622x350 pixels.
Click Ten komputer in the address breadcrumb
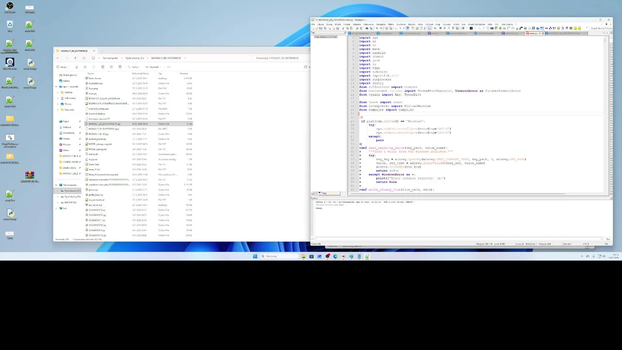click(x=110, y=58)
